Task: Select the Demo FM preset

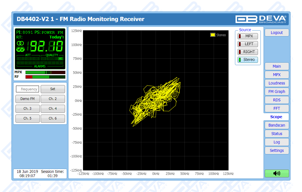Action: click(x=27, y=99)
